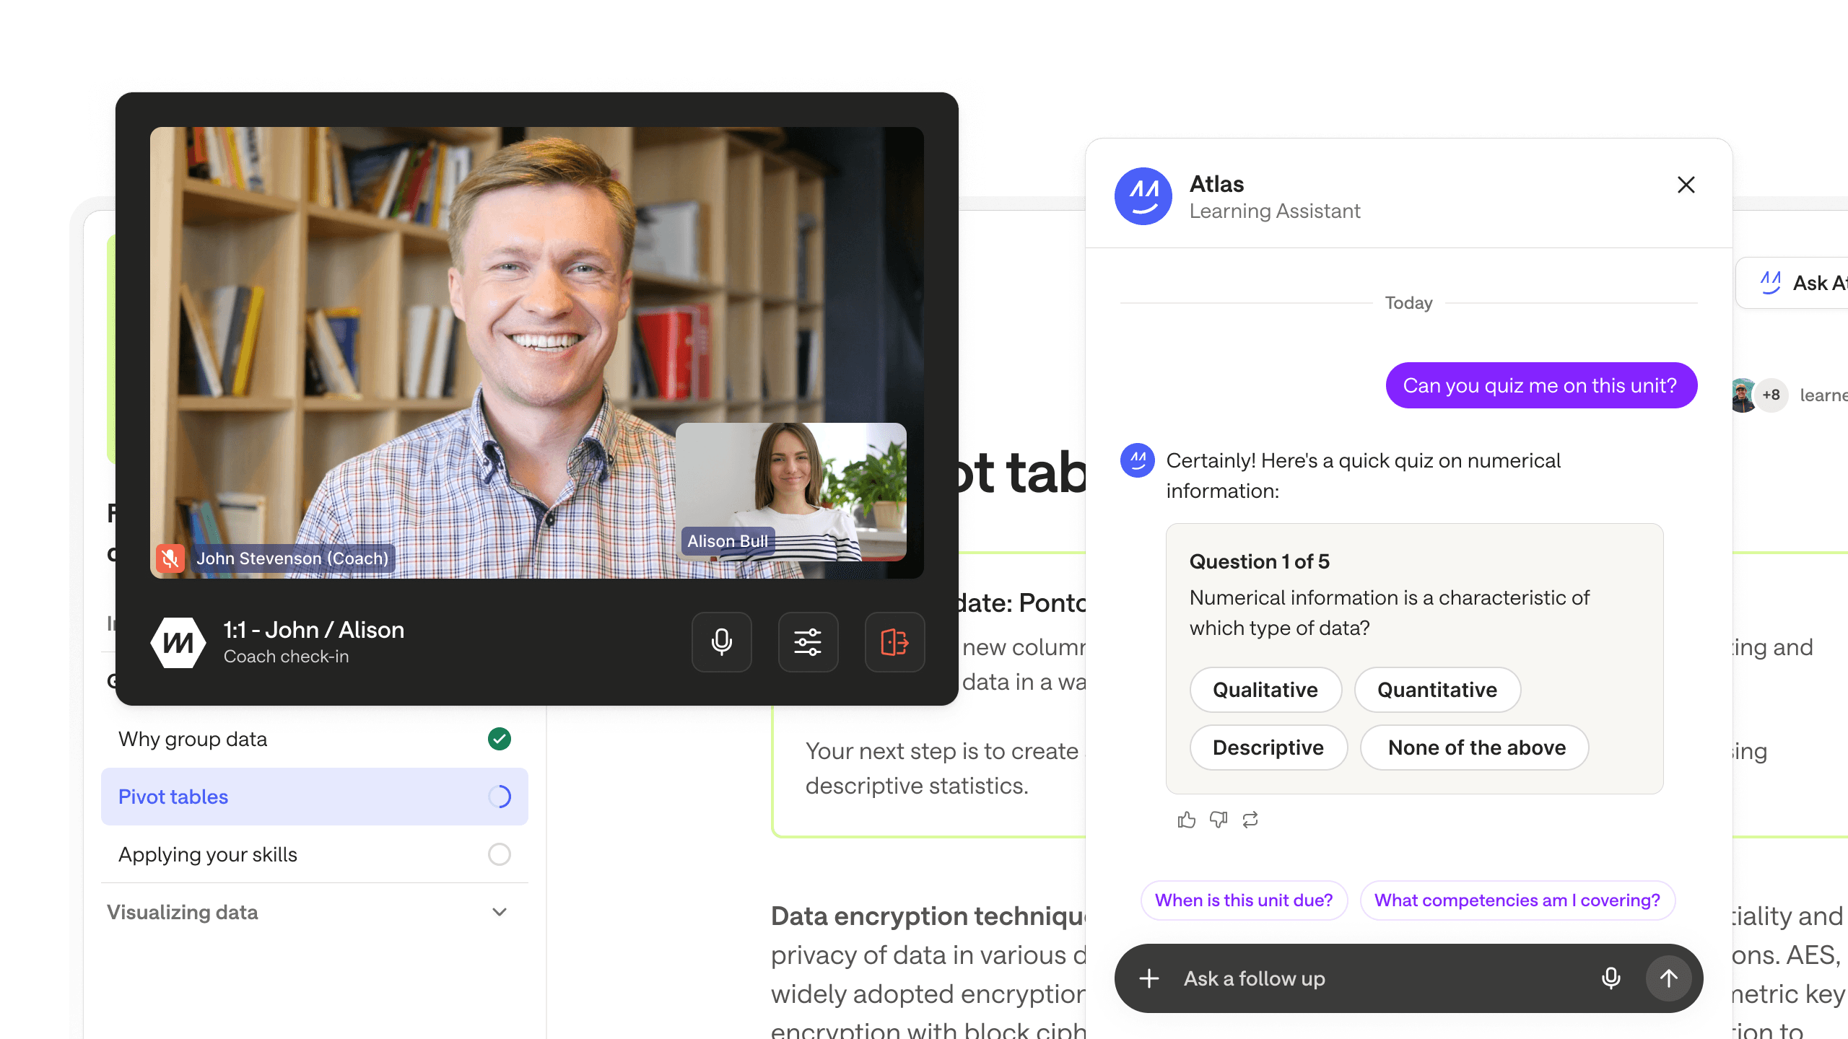Click the regenerate/refresh icon on quiz response
This screenshot has height=1039, width=1848.
(x=1249, y=820)
